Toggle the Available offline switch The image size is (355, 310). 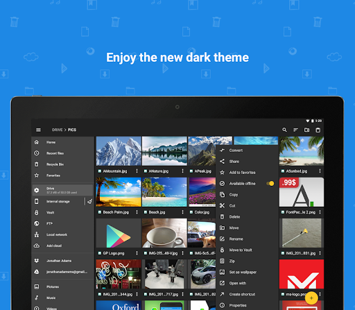coord(270,184)
